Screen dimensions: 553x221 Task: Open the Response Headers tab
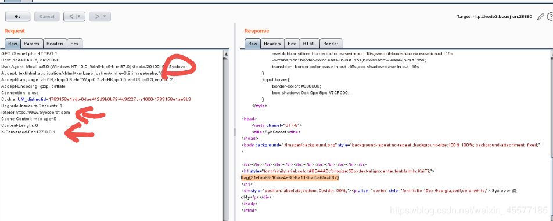pos(272,44)
